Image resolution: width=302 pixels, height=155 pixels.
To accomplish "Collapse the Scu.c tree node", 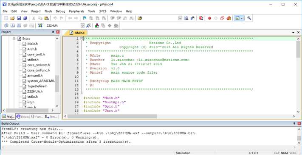I will point(14,39).
